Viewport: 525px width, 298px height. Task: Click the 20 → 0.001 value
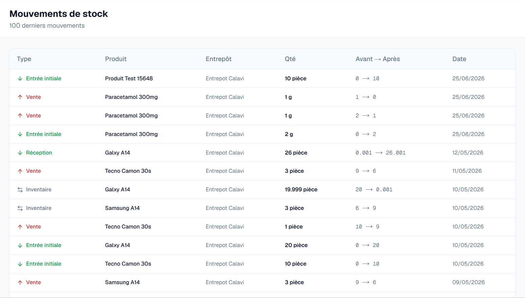tap(374, 189)
